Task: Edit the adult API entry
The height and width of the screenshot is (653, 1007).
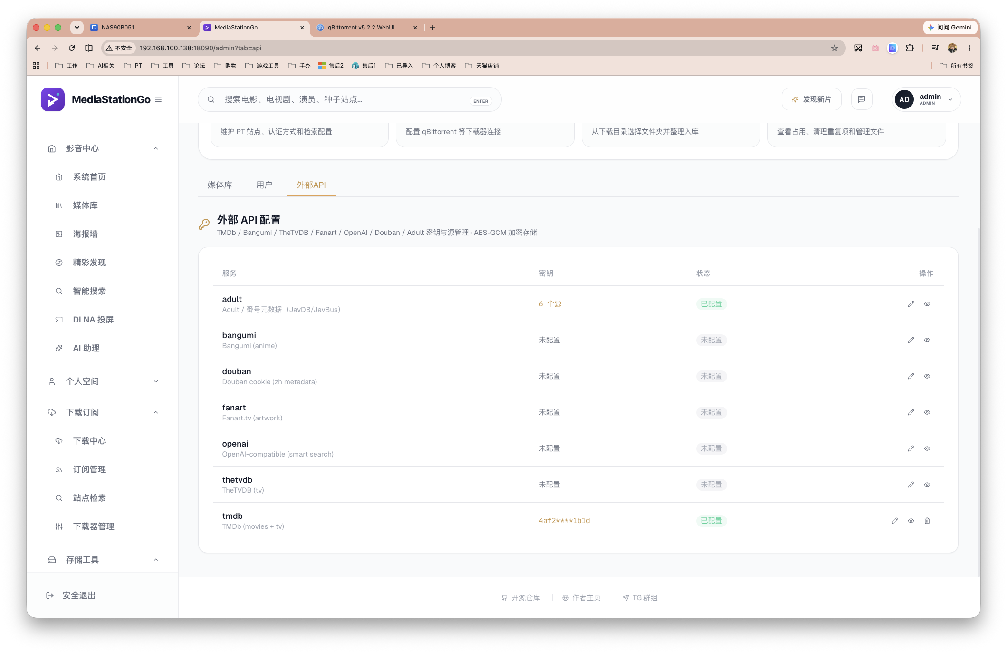Action: [911, 304]
